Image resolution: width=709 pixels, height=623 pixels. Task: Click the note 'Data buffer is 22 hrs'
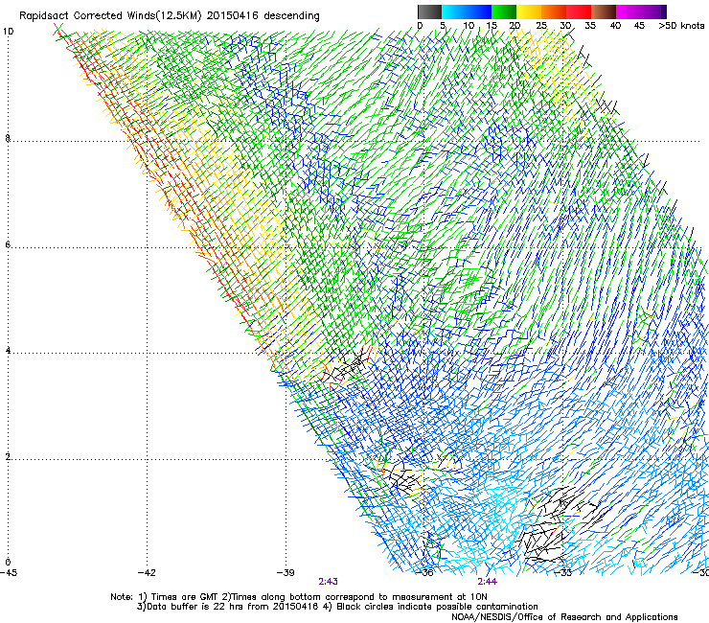pos(195,607)
